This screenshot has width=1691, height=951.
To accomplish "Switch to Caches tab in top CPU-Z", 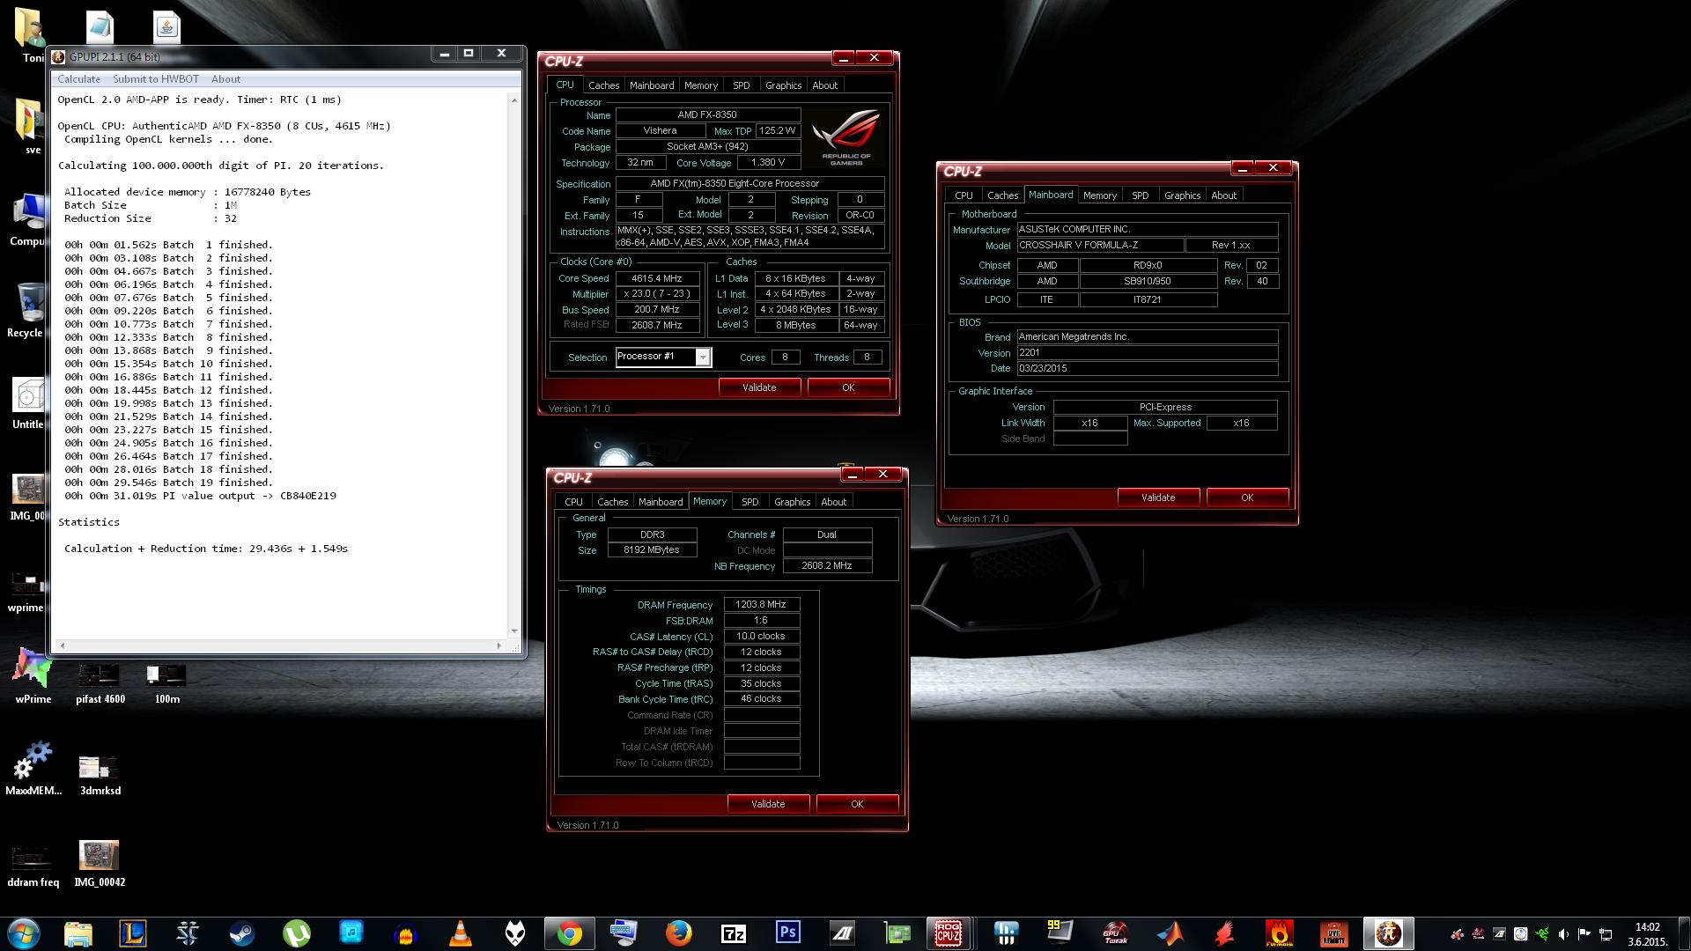I will coord(603,85).
